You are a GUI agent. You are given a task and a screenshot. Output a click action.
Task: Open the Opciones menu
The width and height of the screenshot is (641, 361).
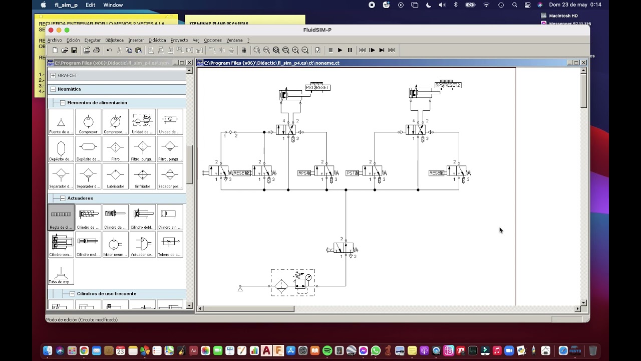[213, 40]
